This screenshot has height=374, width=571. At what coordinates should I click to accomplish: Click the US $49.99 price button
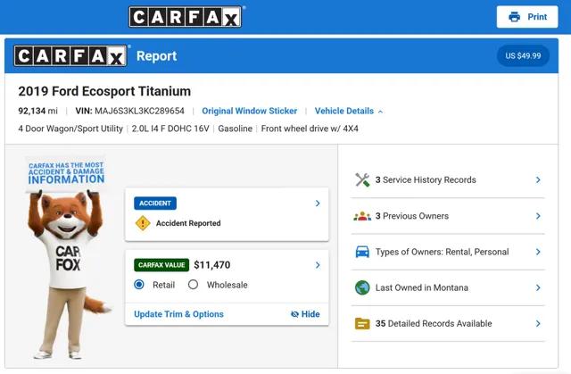click(x=523, y=55)
